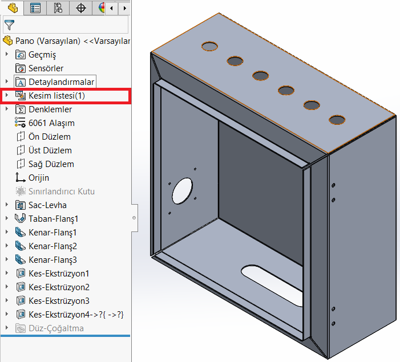Viewport: 400px width, 362px height.
Task: Expand the Geçmiş folder
Action: [x=7, y=55]
